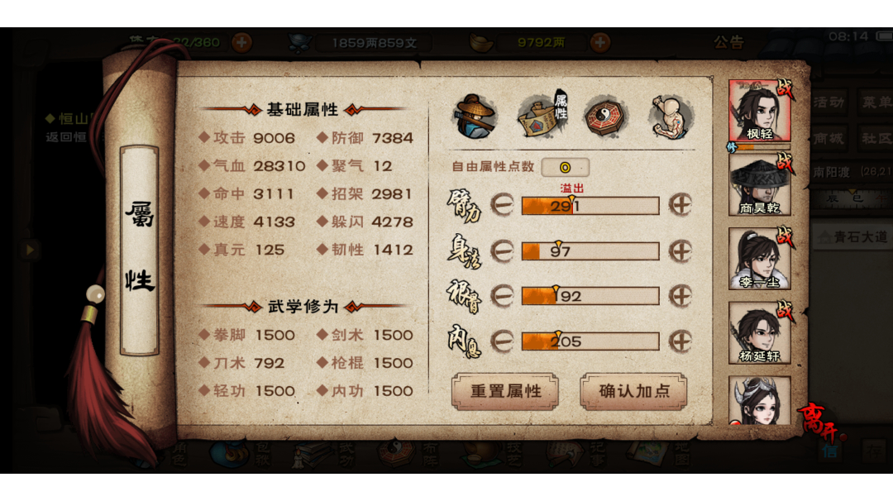Add gold ingots with plus icon
The height and width of the screenshot is (501, 893).
coord(599,42)
